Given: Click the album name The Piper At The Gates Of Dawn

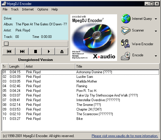Looking at the screenshot, I should pos(41,24).
